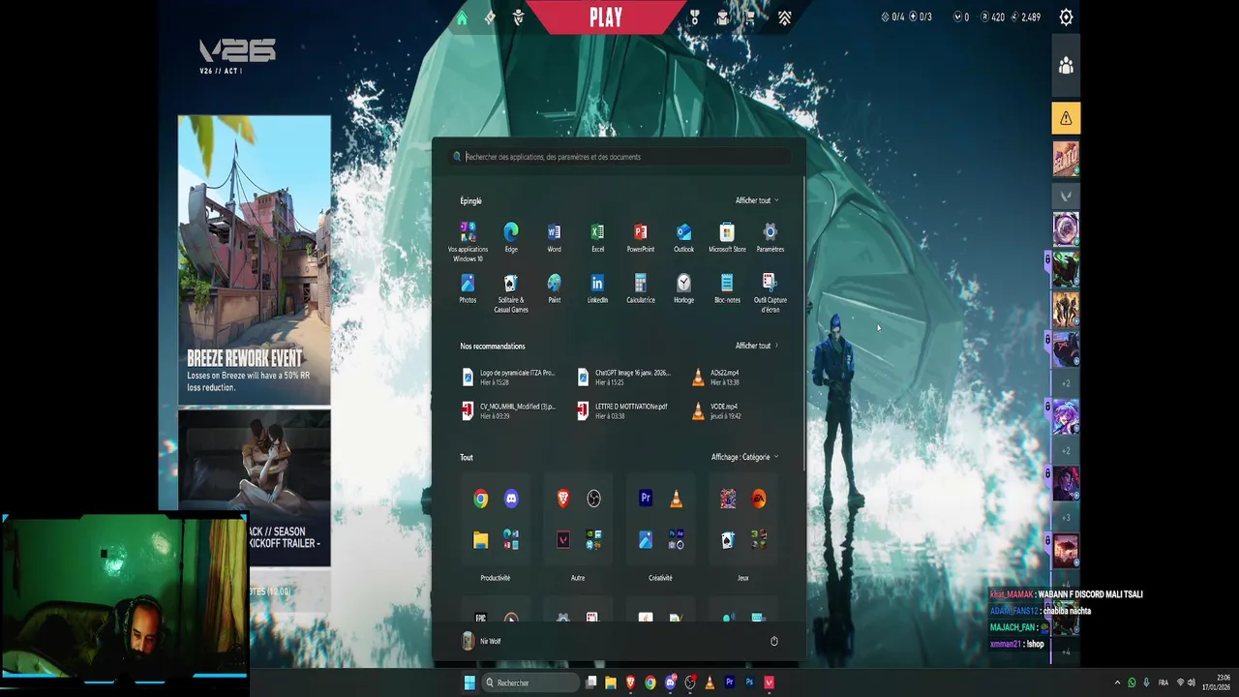Screen dimensions: 1239x697
Task: Open Paramètres settings app
Action: [770, 237]
